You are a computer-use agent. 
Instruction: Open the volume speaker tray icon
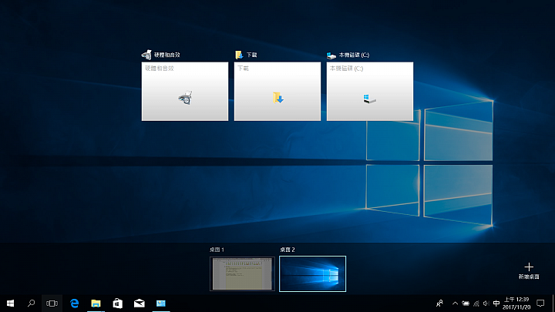tap(486, 304)
